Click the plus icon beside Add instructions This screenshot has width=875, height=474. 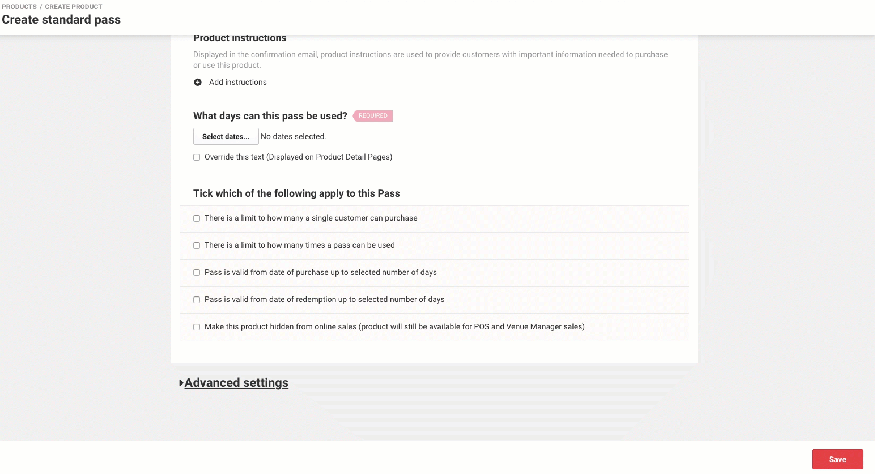(198, 82)
